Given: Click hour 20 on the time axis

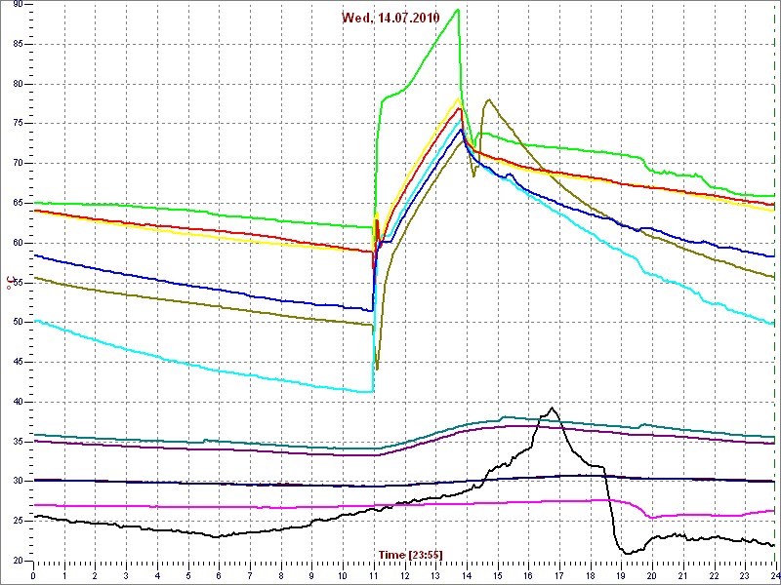Looking at the screenshot, I should tap(650, 575).
